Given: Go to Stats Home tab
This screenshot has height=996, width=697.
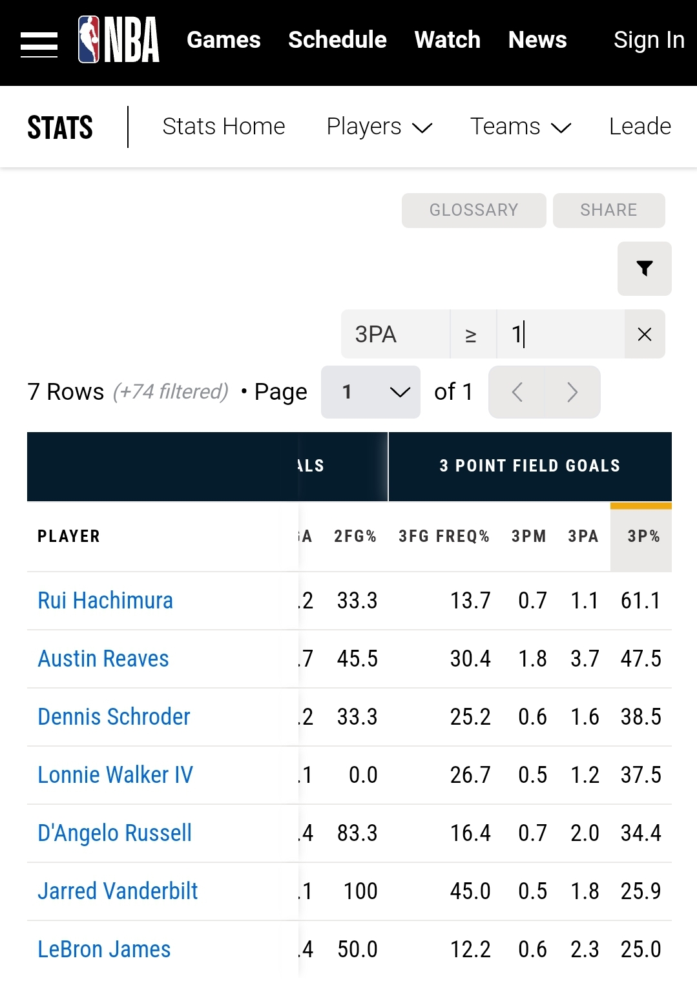Looking at the screenshot, I should pos(224,127).
